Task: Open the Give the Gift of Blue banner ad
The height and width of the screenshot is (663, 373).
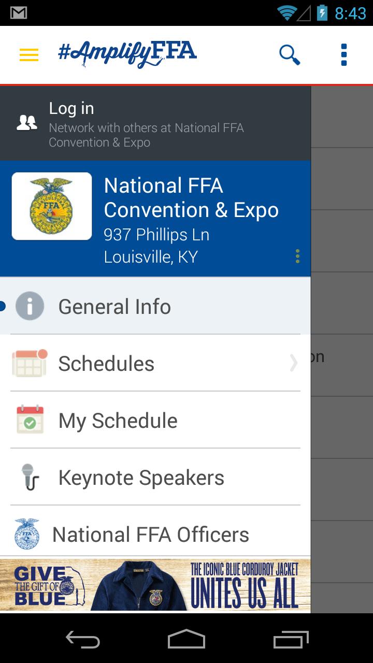Action: pos(155,585)
